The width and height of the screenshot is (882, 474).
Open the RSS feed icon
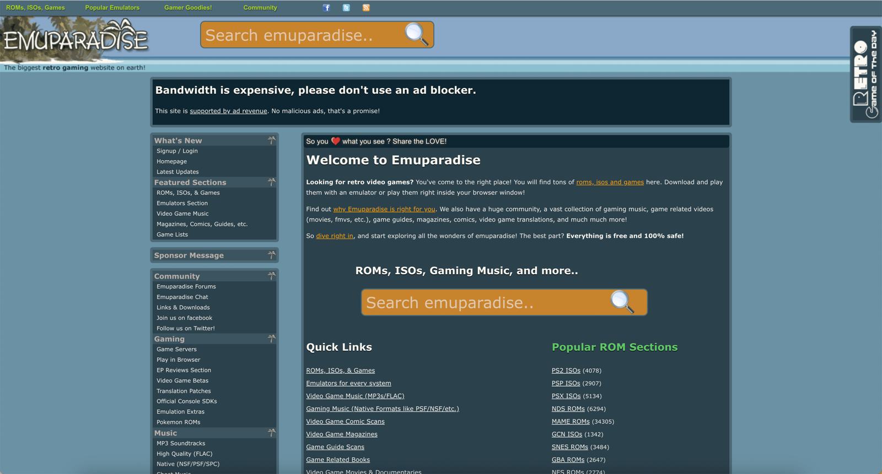[x=366, y=8]
